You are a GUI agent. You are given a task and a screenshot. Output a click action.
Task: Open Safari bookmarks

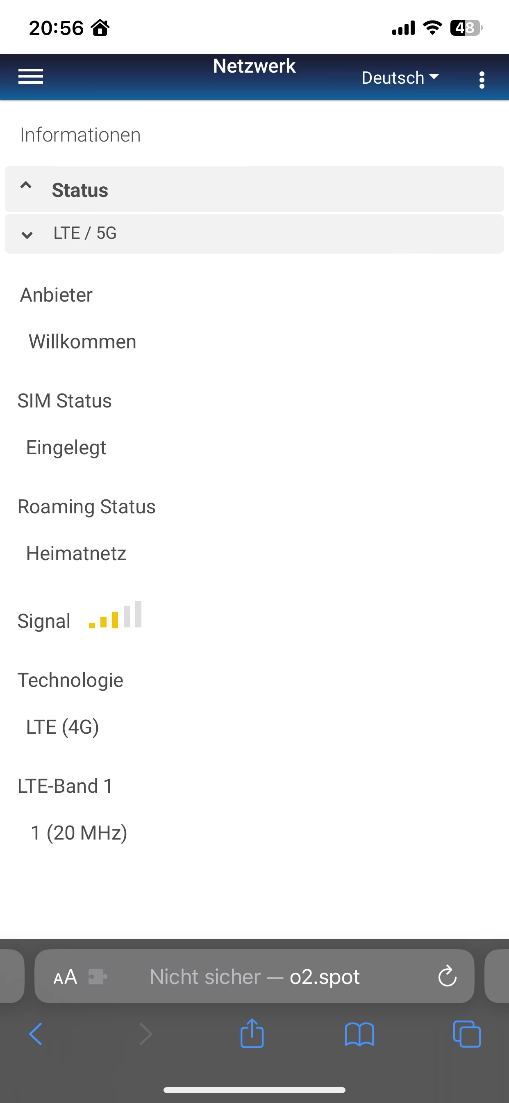(x=359, y=1034)
